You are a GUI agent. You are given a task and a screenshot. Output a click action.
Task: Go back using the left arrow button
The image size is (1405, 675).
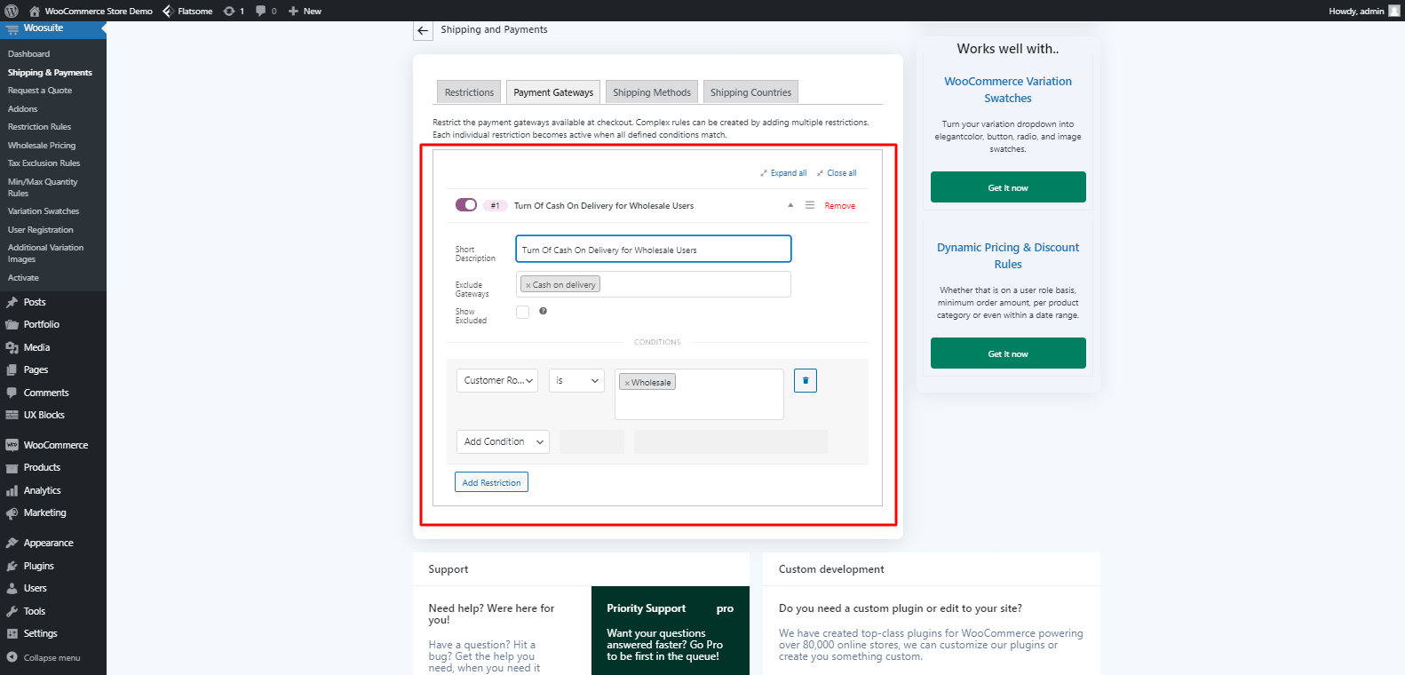tap(423, 30)
